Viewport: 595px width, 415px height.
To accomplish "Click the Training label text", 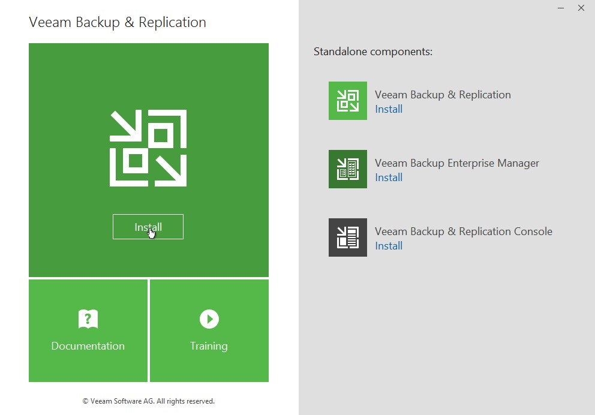I will click(209, 346).
